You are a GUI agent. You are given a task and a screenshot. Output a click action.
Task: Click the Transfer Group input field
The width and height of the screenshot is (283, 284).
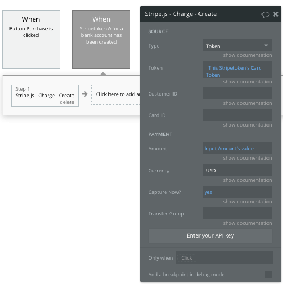pyautogui.click(x=238, y=213)
